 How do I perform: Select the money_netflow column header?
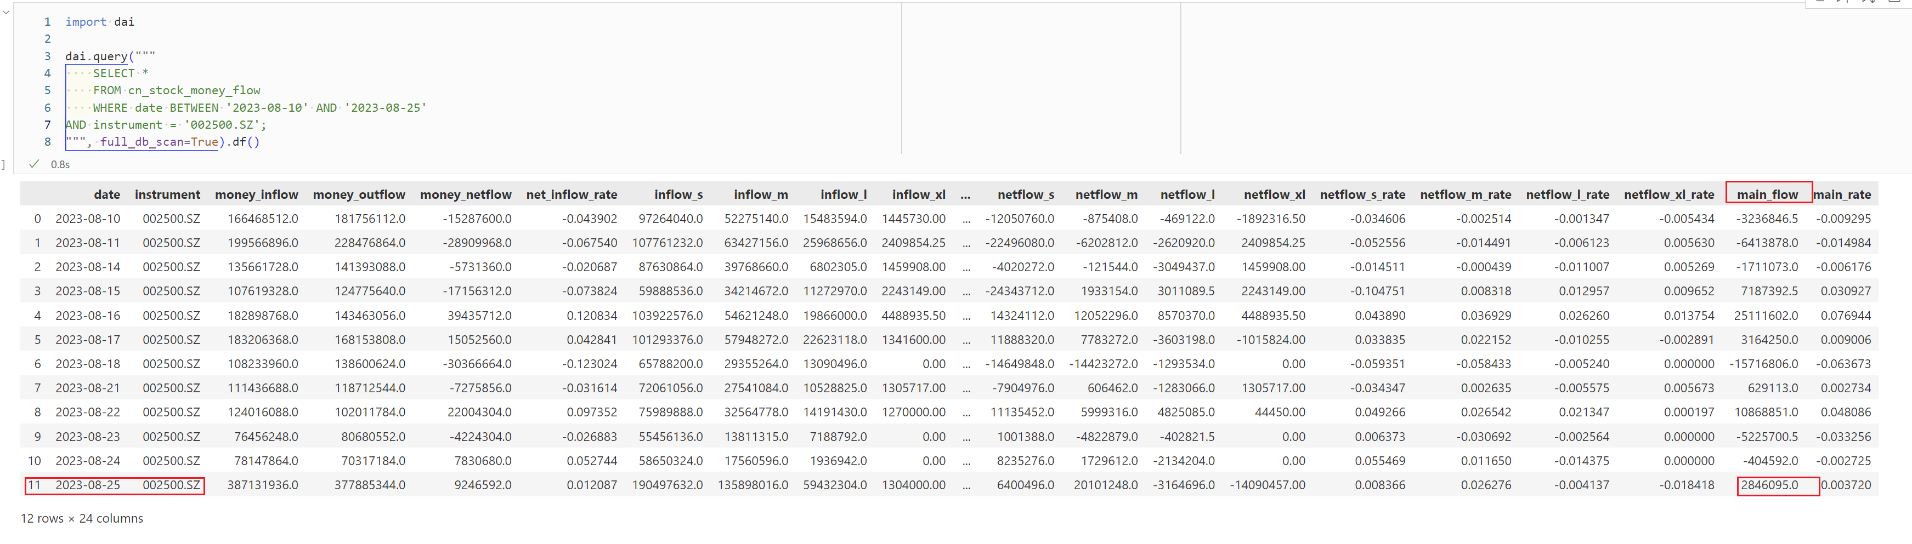465,194
